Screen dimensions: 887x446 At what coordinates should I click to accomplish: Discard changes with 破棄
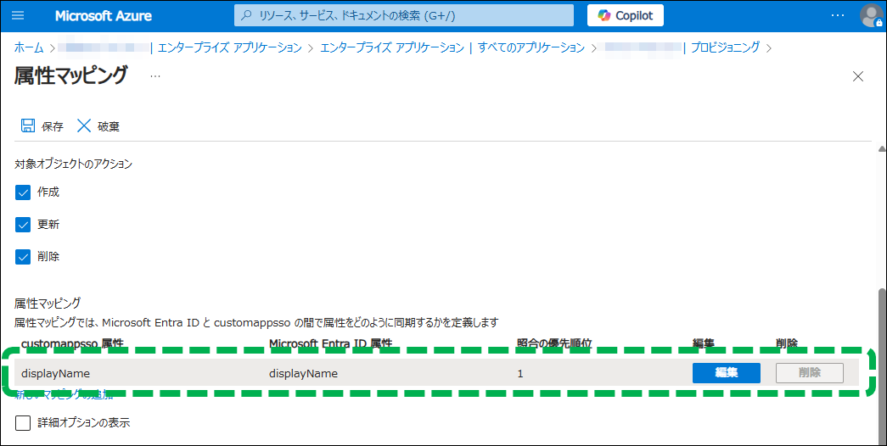pos(98,126)
